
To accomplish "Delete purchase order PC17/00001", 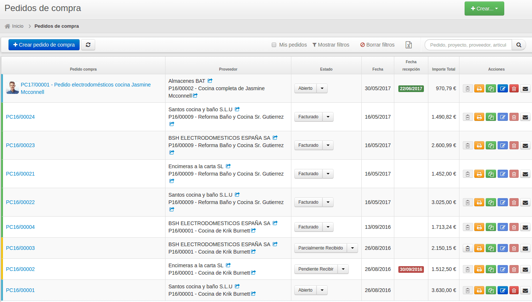I will coord(514,88).
